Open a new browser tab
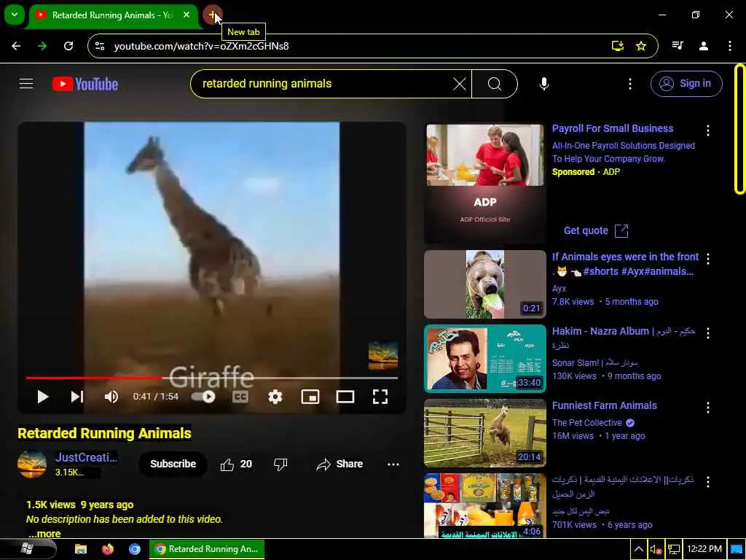Screen dimensions: 746x560 pos(212,15)
